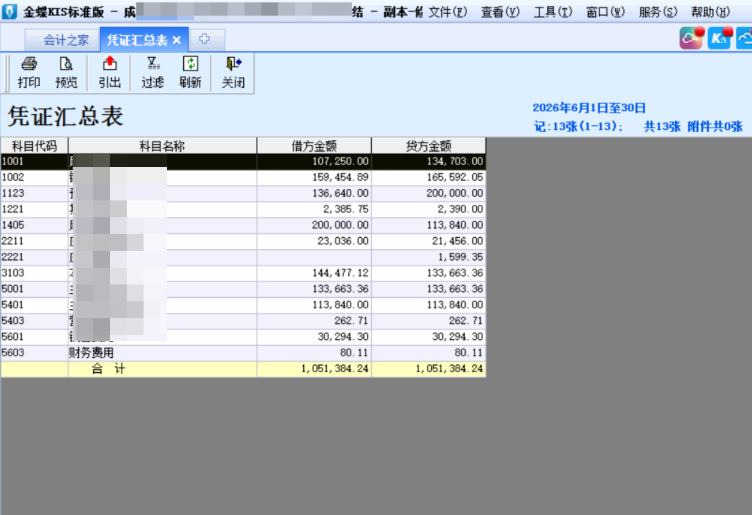This screenshot has width=752, height=515.
Task: Open the 服务(S) menu
Action: [x=658, y=12]
